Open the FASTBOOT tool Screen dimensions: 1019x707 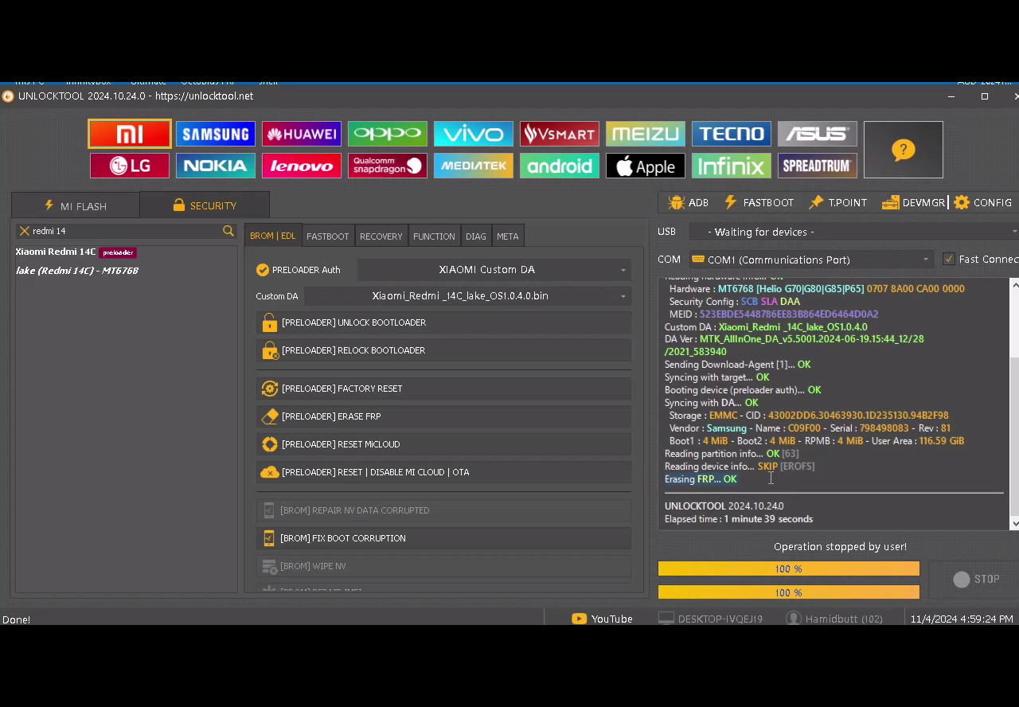point(758,203)
